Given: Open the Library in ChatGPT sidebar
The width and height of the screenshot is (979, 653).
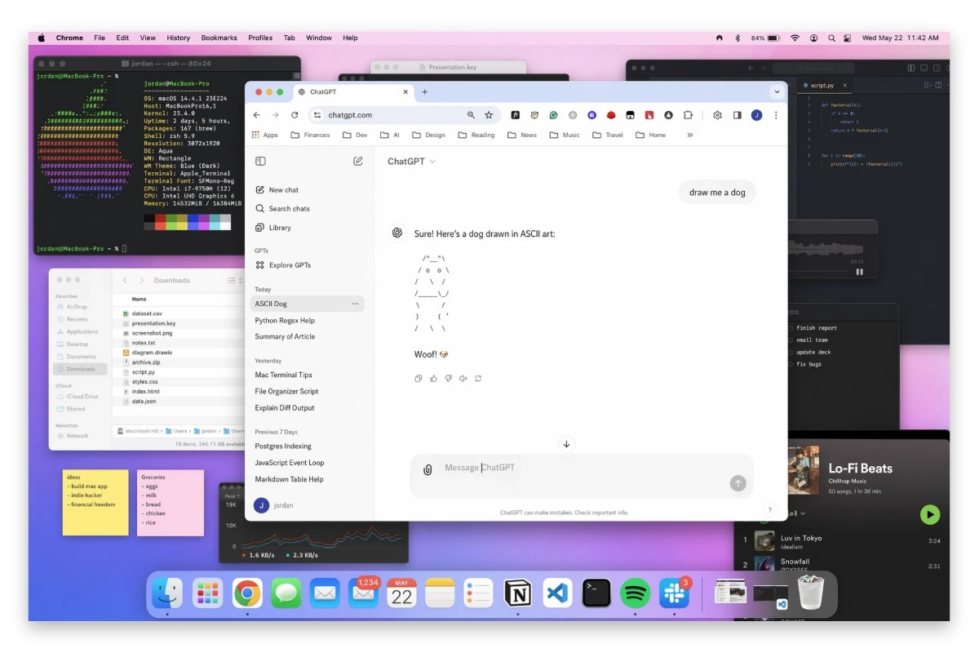Looking at the screenshot, I should point(281,227).
